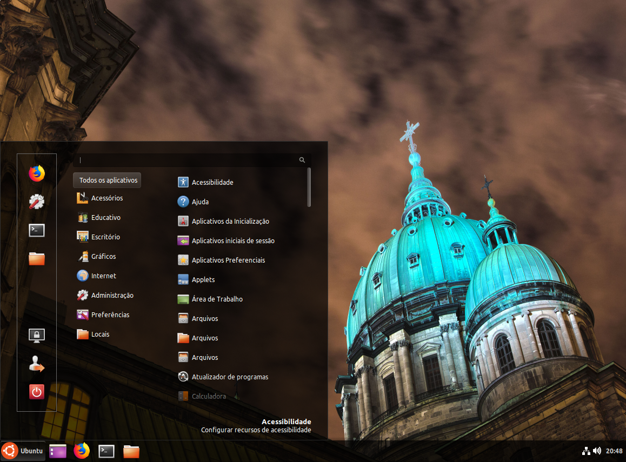Click the Escritório category icon
626x462 pixels.
tap(82, 237)
